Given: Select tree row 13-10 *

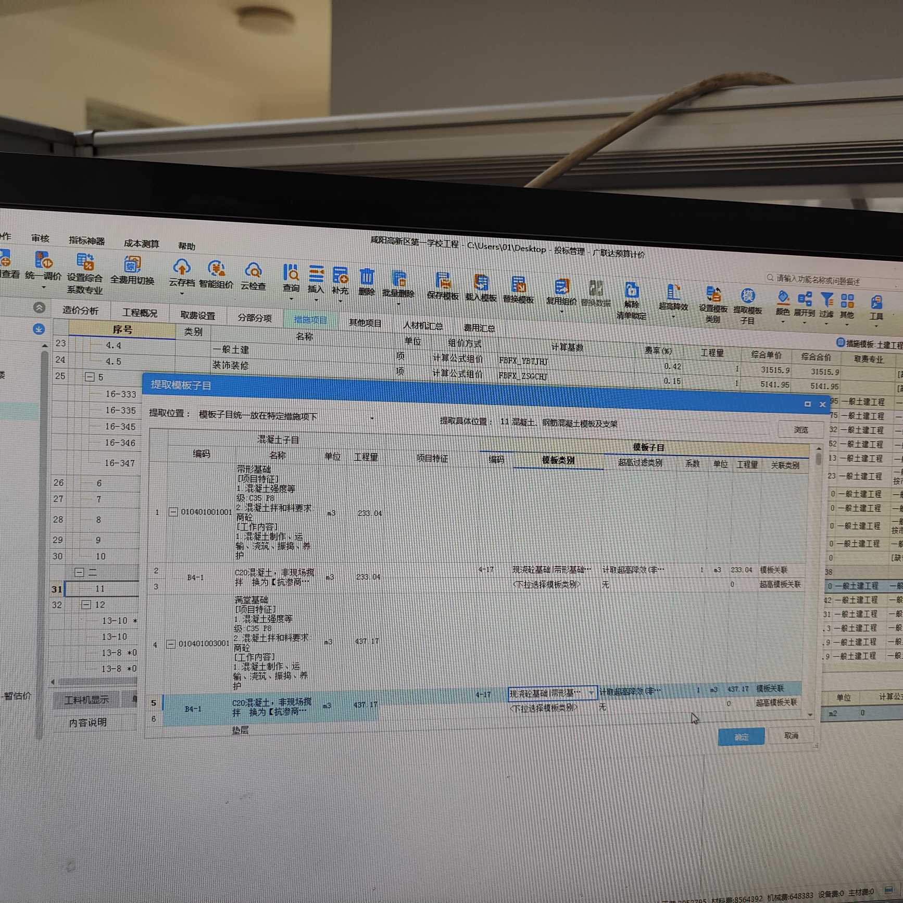Looking at the screenshot, I should 119,621.
